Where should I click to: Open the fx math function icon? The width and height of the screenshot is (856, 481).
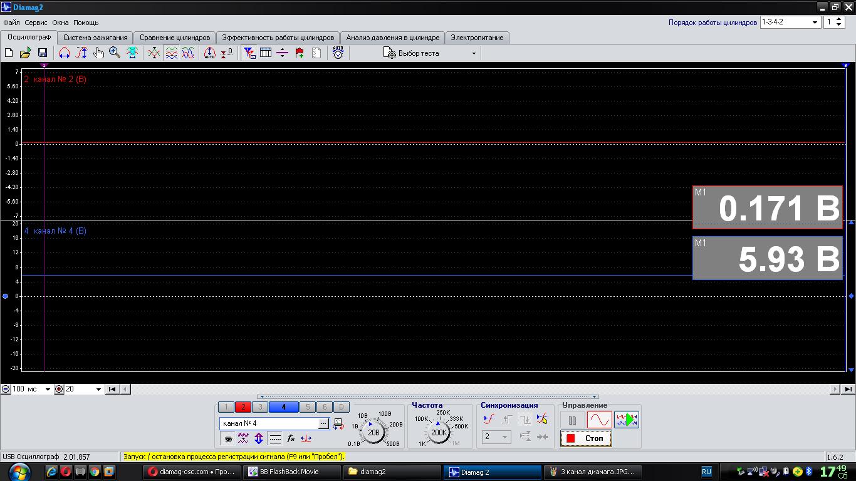pos(291,439)
